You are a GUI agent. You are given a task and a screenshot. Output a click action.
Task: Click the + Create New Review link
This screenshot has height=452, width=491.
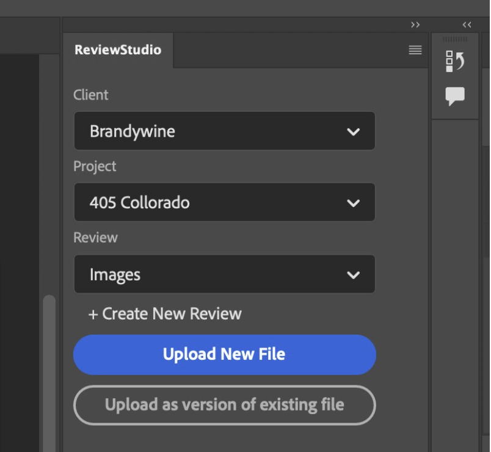[x=165, y=314]
